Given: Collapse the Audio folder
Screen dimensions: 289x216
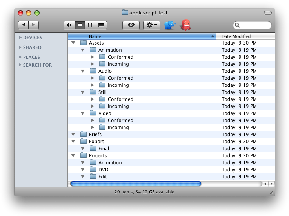Looking at the screenshot, I should [83, 71].
